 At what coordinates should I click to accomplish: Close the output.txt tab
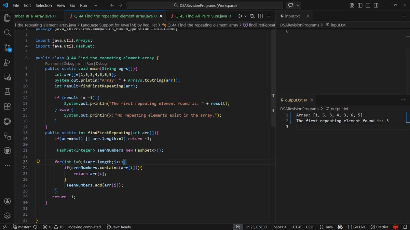312,100
